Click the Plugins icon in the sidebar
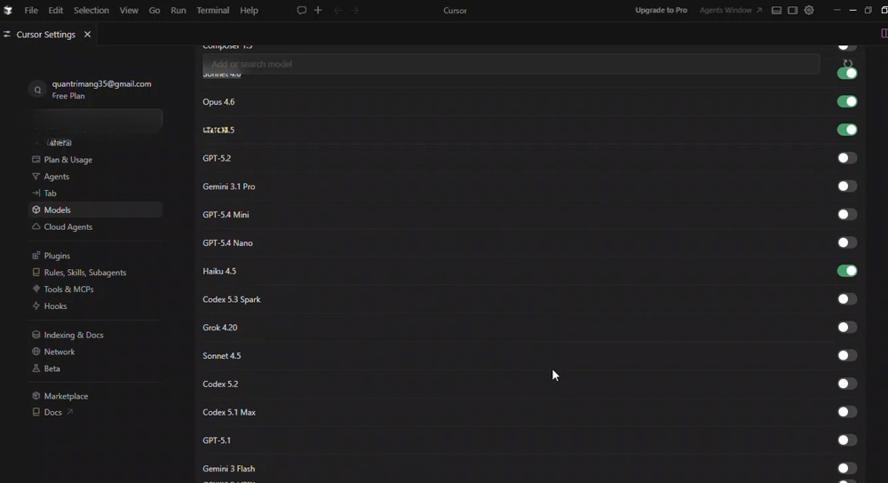Viewport: 888px width, 483px height. click(36, 256)
